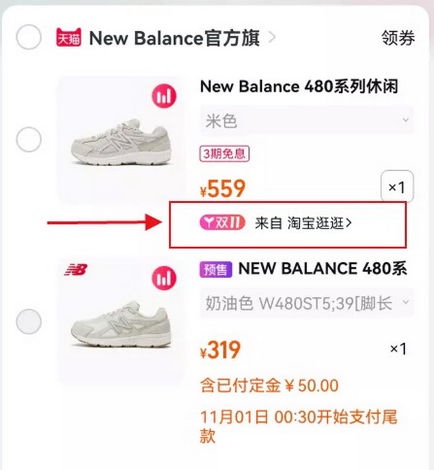Click the pink chart icon on second shoe
This screenshot has height=470, width=434.
(x=163, y=277)
